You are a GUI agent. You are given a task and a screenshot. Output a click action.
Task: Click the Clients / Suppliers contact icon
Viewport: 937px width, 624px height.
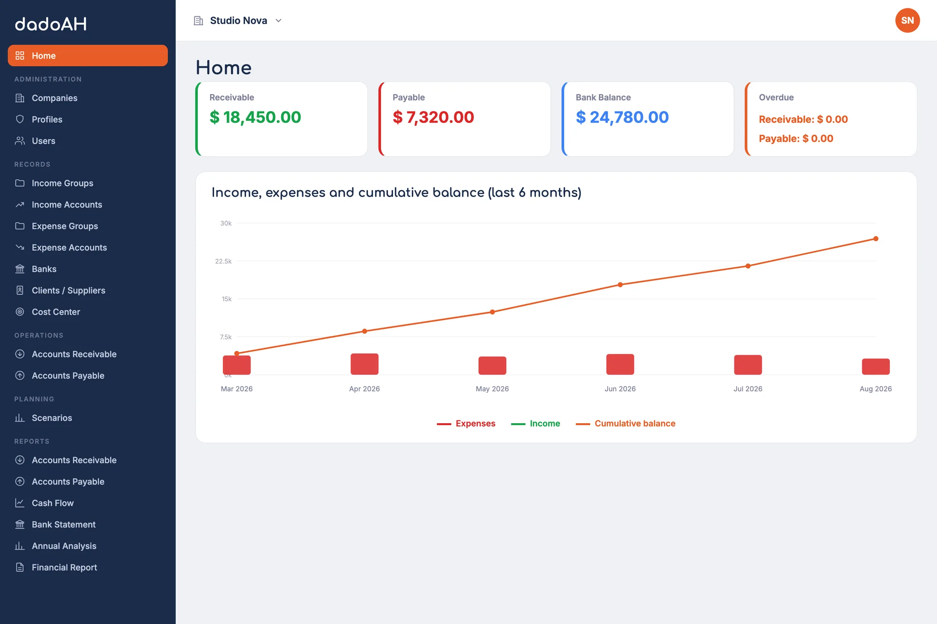pos(20,290)
